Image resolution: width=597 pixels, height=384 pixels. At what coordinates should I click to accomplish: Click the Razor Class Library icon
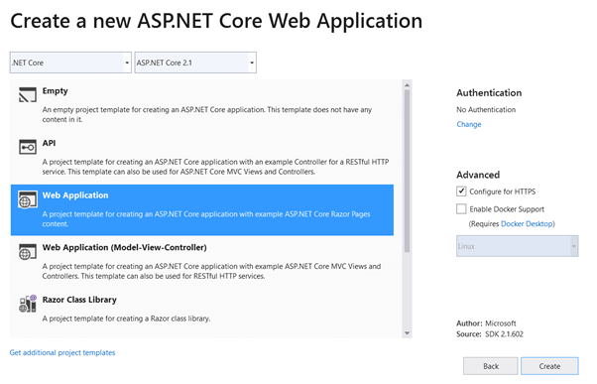coord(28,304)
